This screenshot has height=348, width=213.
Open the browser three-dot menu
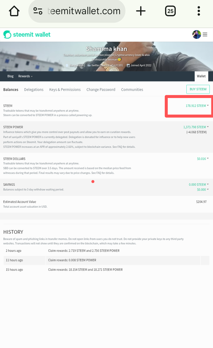[199, 11]
